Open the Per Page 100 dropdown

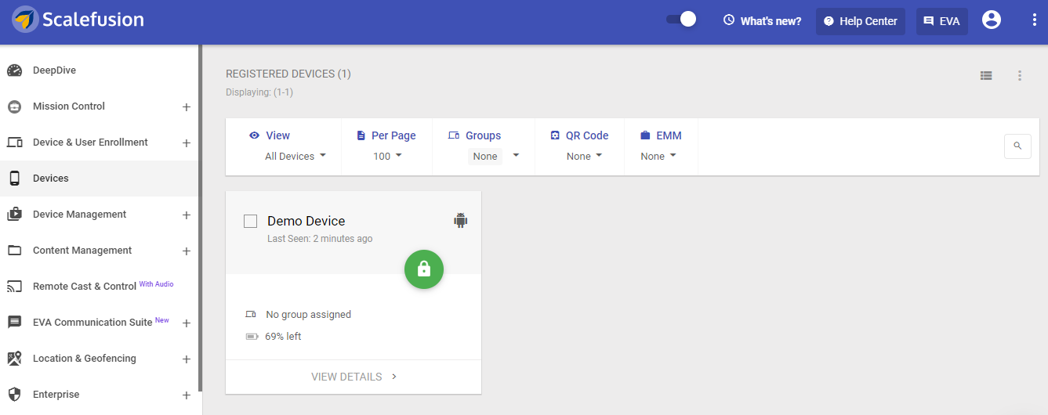[387, 156]
